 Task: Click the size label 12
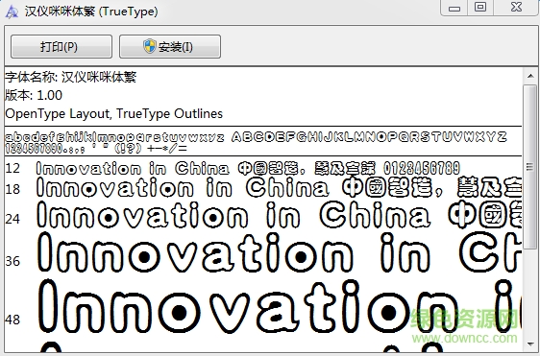[12, 169]
